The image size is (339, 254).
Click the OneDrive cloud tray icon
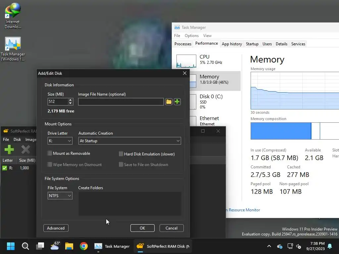279,246
